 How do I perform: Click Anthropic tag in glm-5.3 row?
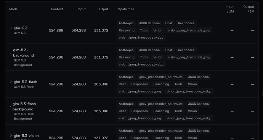[126, 23]
